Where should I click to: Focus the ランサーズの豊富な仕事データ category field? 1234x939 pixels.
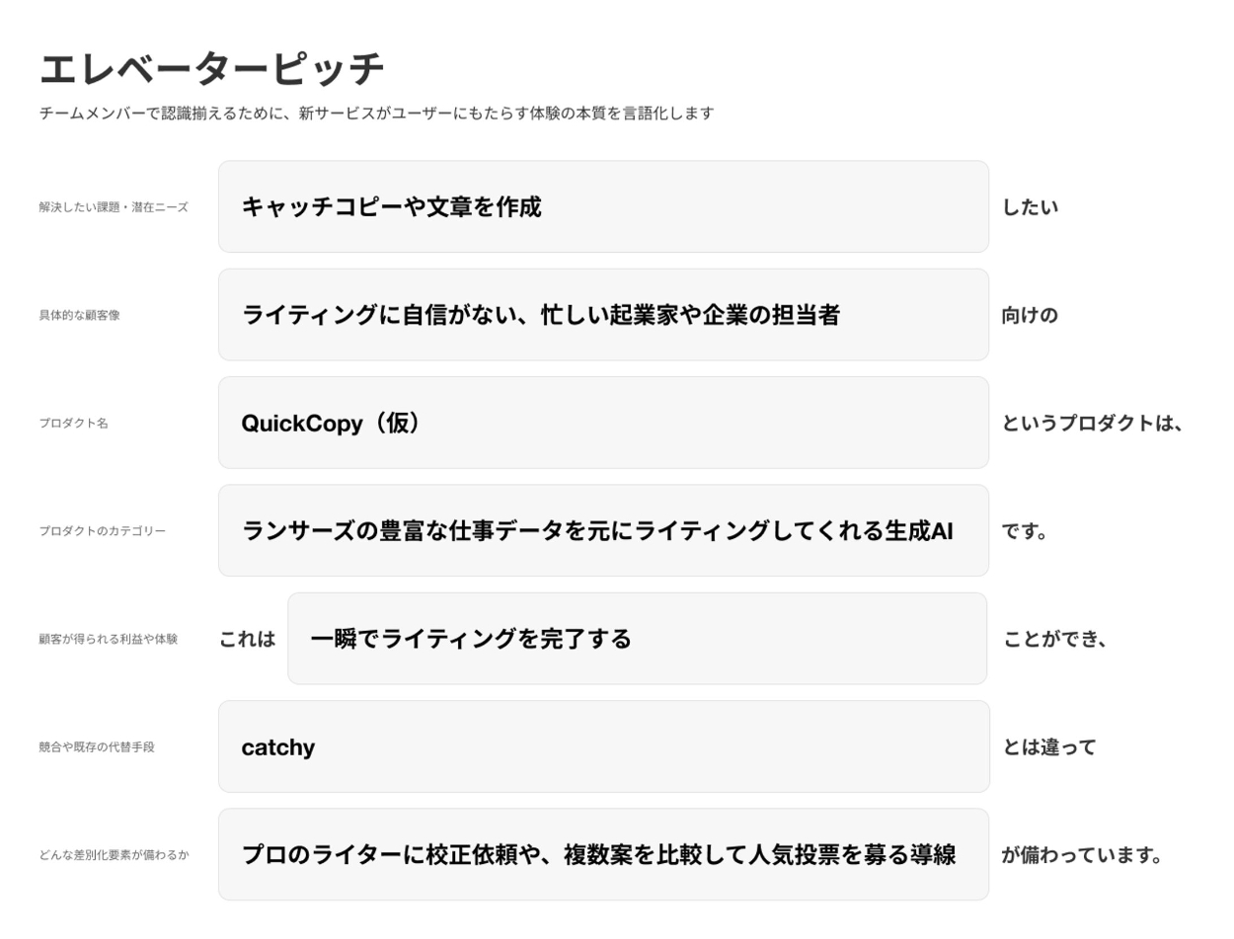tap(602, 530)
